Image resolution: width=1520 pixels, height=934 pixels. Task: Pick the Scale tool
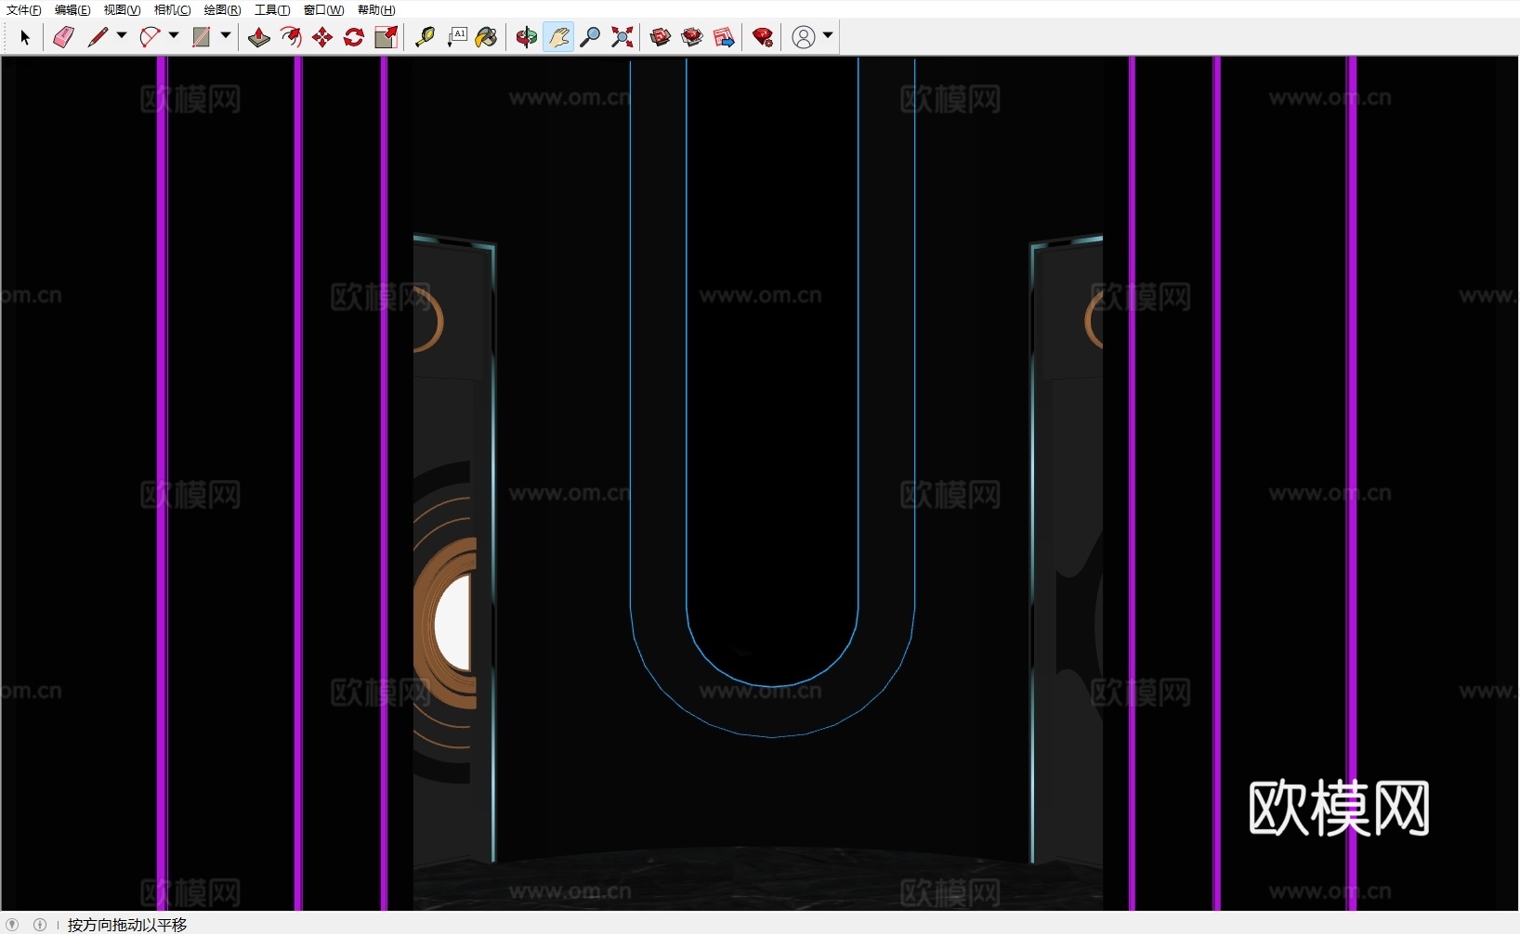[386, 37]
